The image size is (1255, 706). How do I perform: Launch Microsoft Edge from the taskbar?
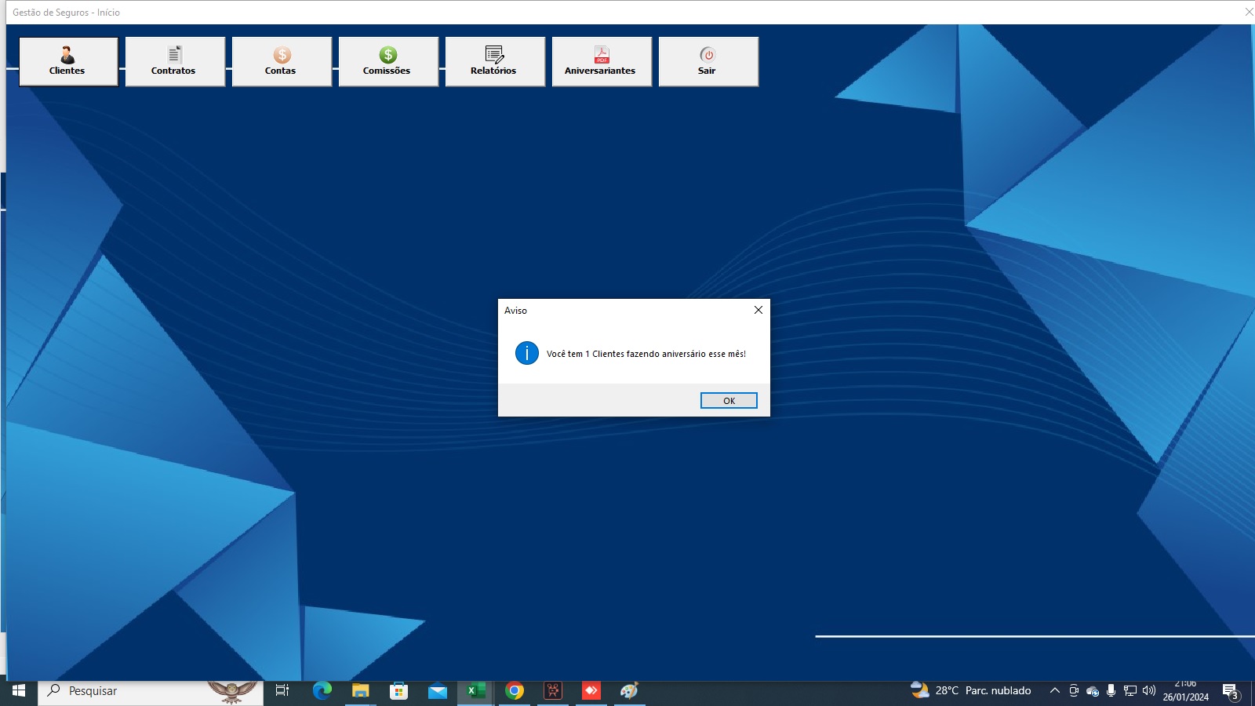[x=322, y=690]
